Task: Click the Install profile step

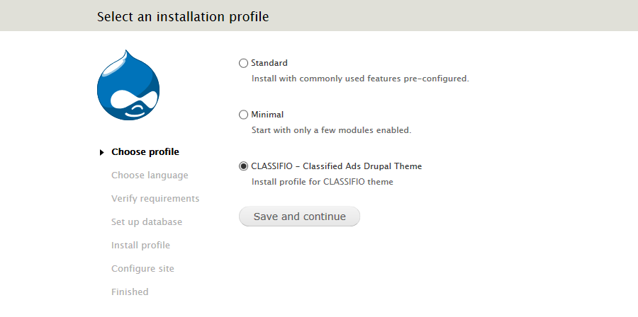Action: (x=140, y=246)
